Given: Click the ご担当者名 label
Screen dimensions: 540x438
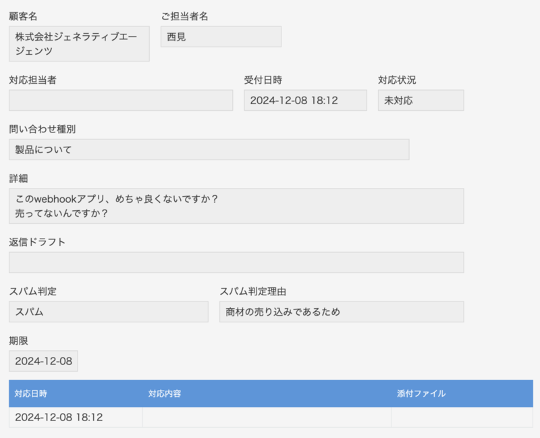Looking at the screenshot, I should click(x=184, y=16).
